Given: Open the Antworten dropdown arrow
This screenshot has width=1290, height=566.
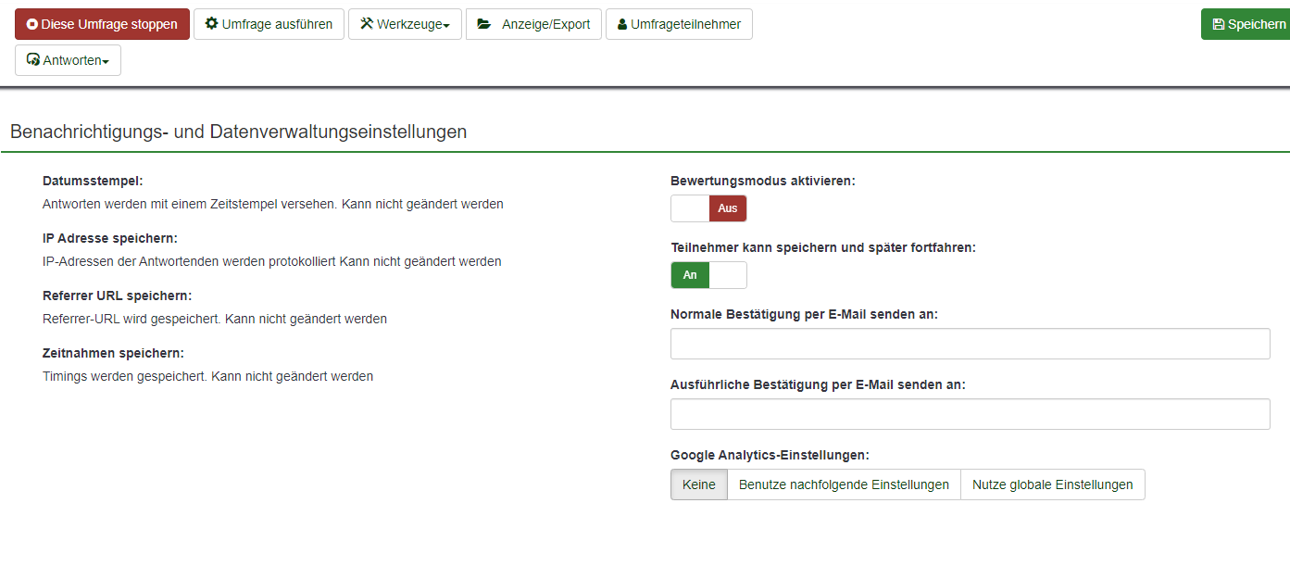Looking at the screenshot, I should pyautogui.click(x=106, y=62).
